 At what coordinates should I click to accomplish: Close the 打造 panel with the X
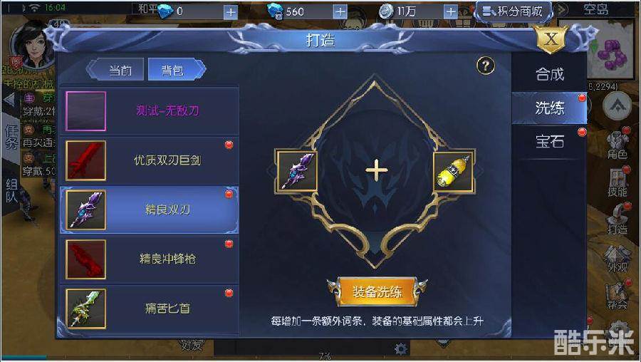point(551,39)
